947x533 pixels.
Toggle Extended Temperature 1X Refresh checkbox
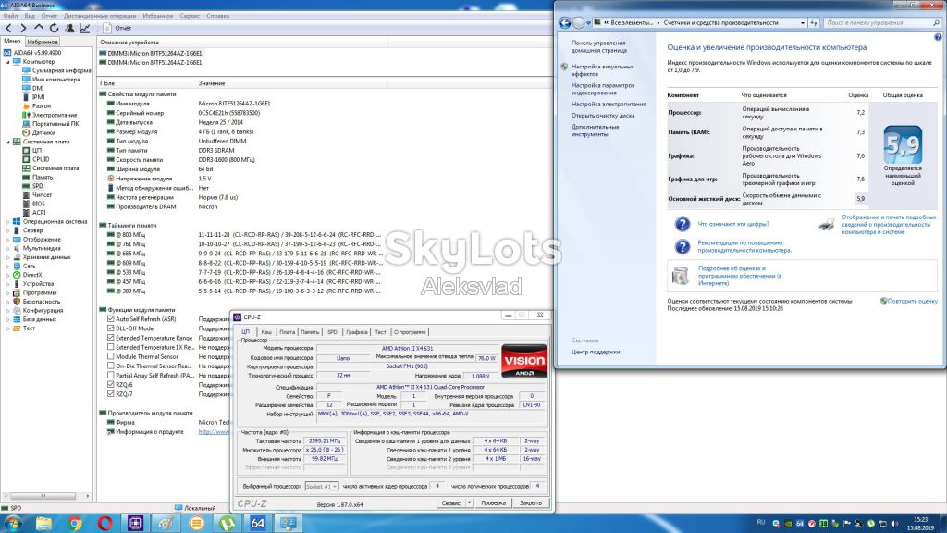pos(111,348)
